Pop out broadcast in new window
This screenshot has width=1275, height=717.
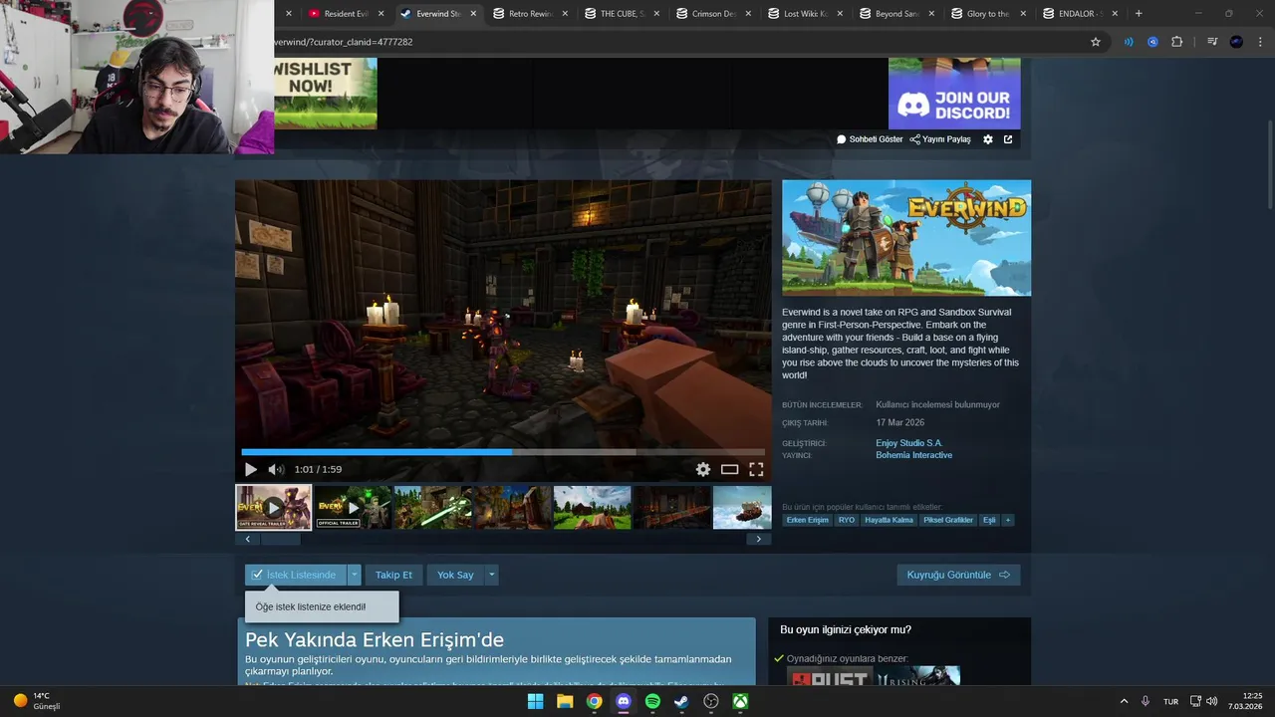1008,139
